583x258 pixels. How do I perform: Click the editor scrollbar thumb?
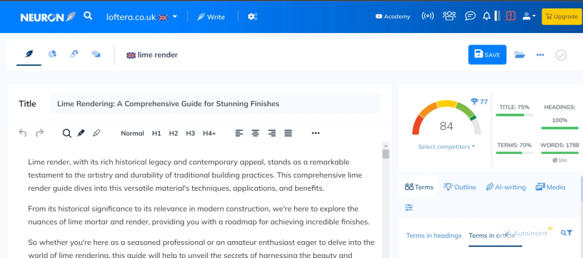coord(385,154)
